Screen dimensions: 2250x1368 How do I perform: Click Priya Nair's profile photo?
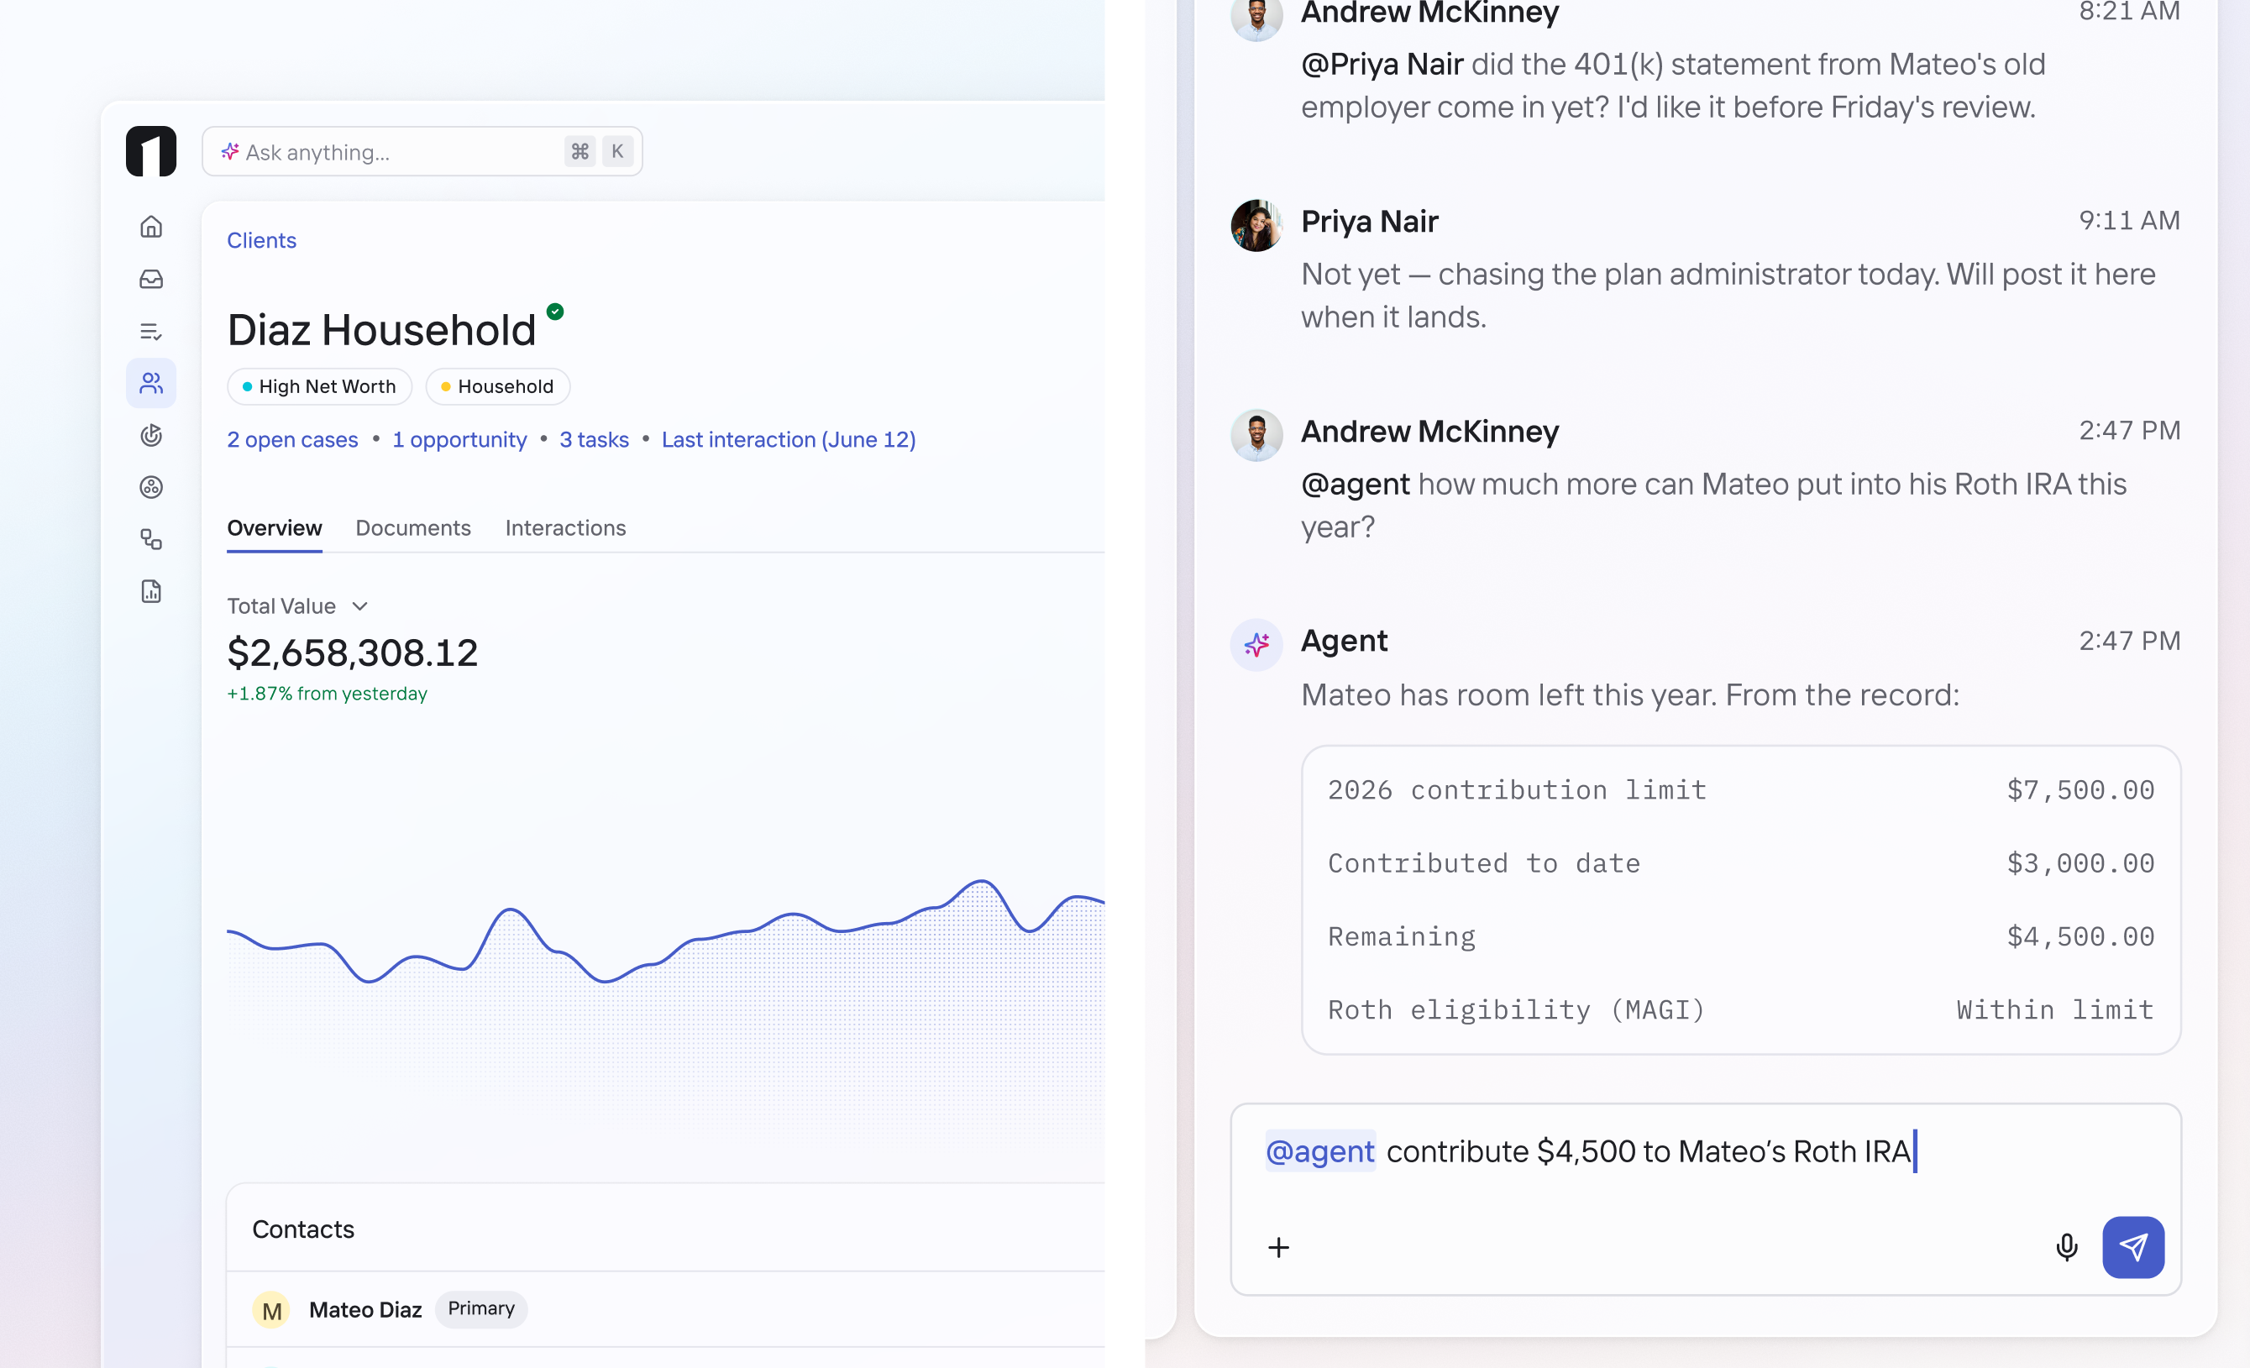tap(1256, 226)
